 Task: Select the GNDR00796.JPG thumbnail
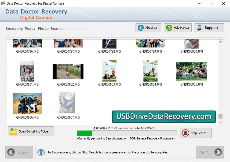[27, 43]
